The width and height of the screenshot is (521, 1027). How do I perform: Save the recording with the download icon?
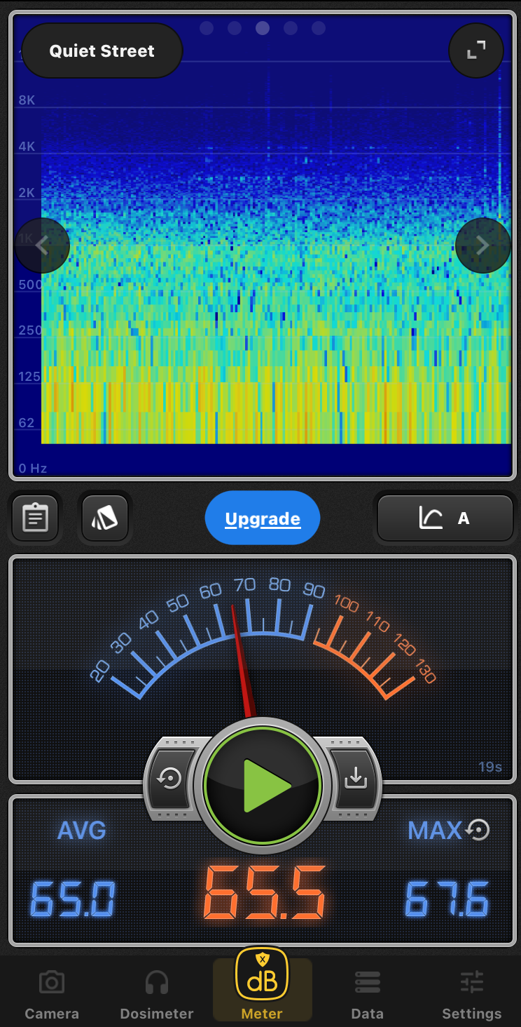click(355, 779)
